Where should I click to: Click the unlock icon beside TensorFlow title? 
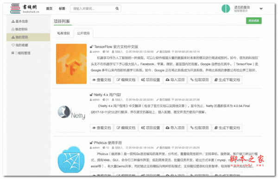[91, 47]
